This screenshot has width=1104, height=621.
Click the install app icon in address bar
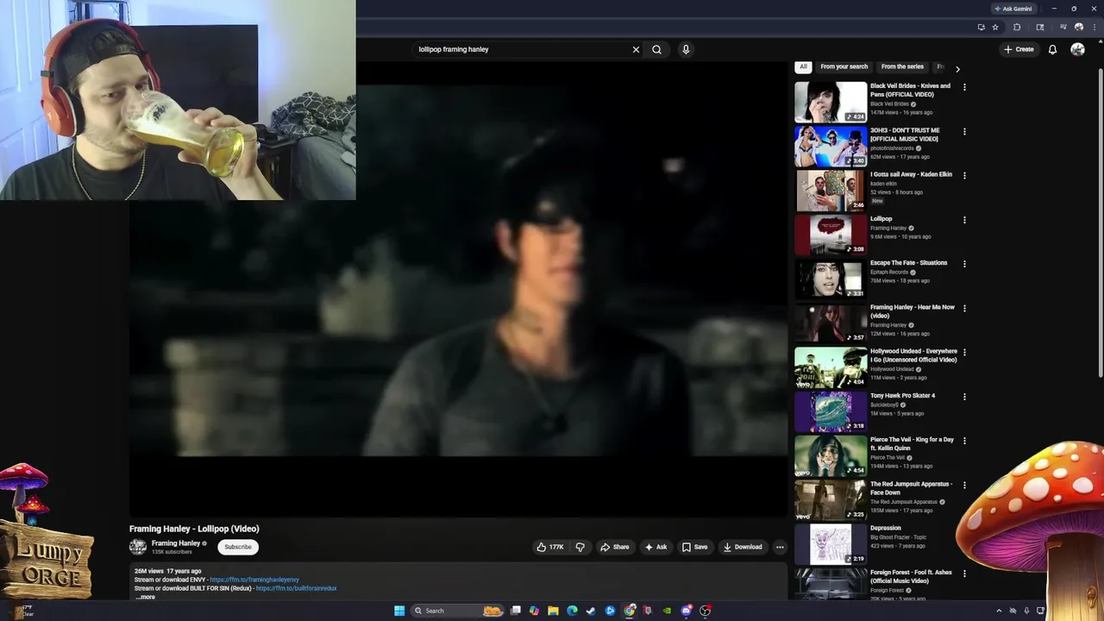click(981, 27)
